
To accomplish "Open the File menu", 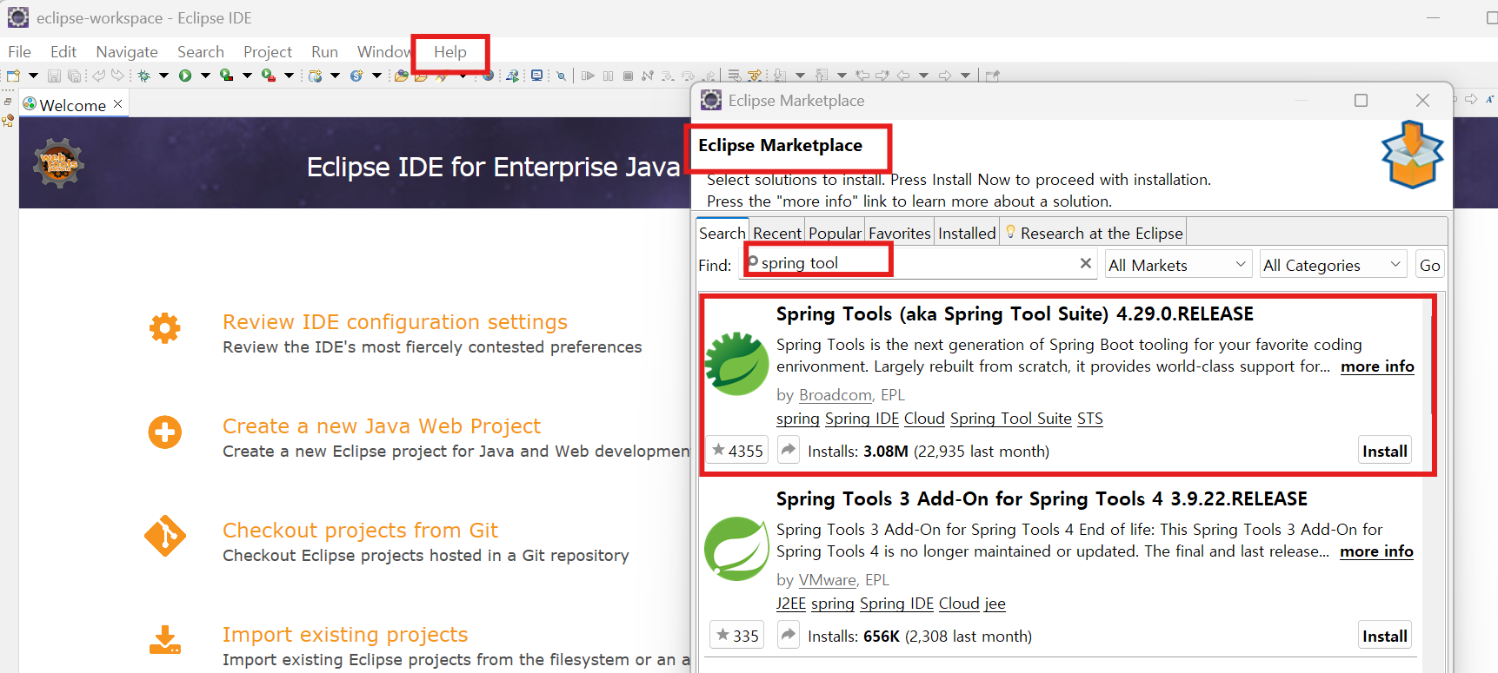I will (x=19, y=52).
